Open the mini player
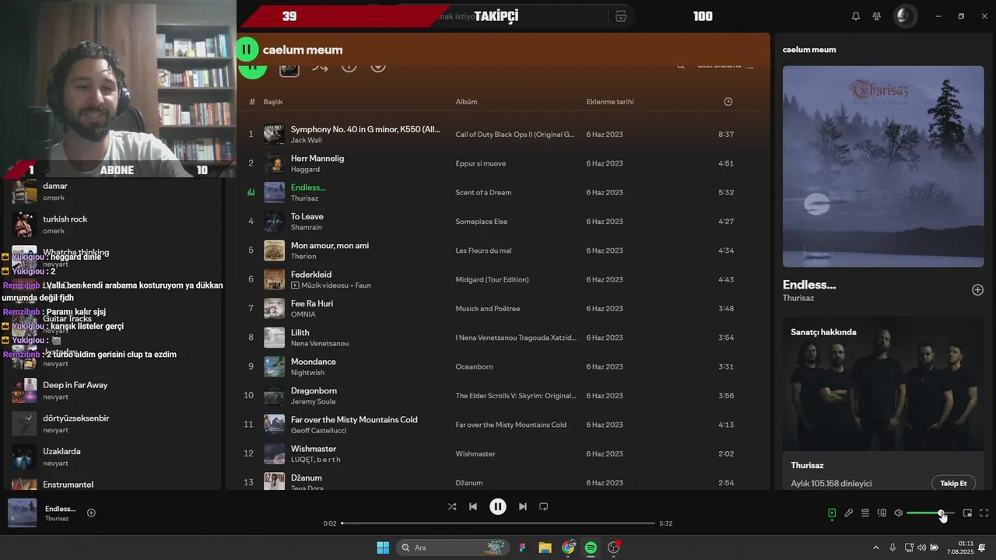 967,513
